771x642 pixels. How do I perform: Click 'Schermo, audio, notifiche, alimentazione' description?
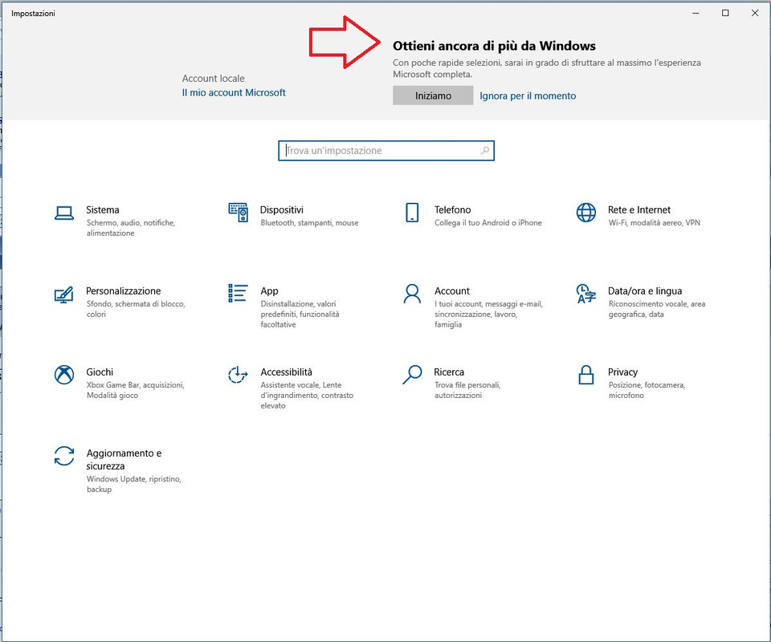(x=131, y=228)
